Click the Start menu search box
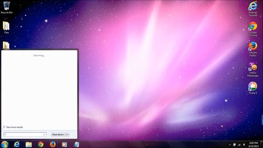Image resolution: width=263 pixels, height=148 pixels. pyautogui.click(x=25, y=134)
